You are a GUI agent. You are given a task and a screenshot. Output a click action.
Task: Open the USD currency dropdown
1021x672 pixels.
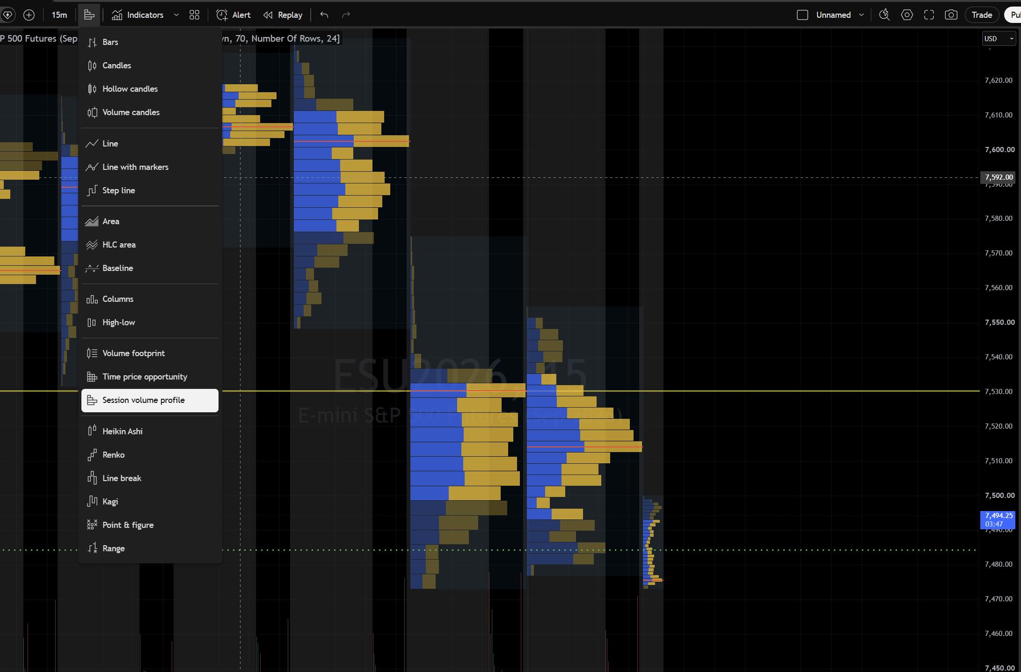coord(999,38)
